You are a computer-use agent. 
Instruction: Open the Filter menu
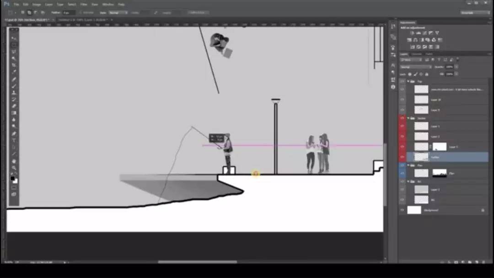pos(84,4)
